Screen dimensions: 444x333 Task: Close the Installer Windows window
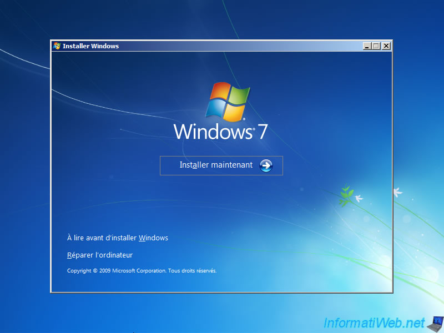click(385, 46)
